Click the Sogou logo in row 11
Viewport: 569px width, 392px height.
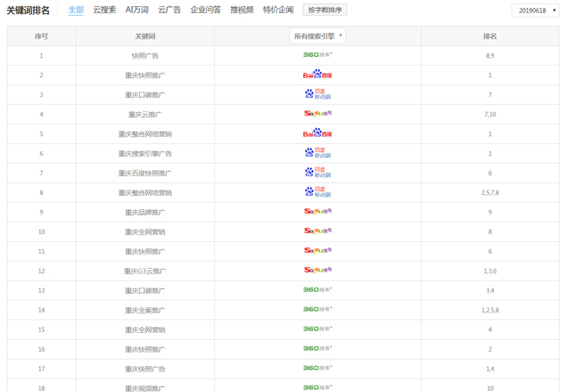[318, 251]
